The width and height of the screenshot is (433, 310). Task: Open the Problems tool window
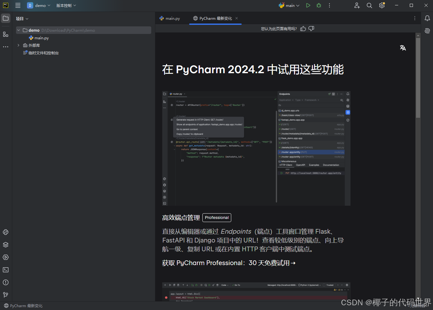click(x=6, y=282)
